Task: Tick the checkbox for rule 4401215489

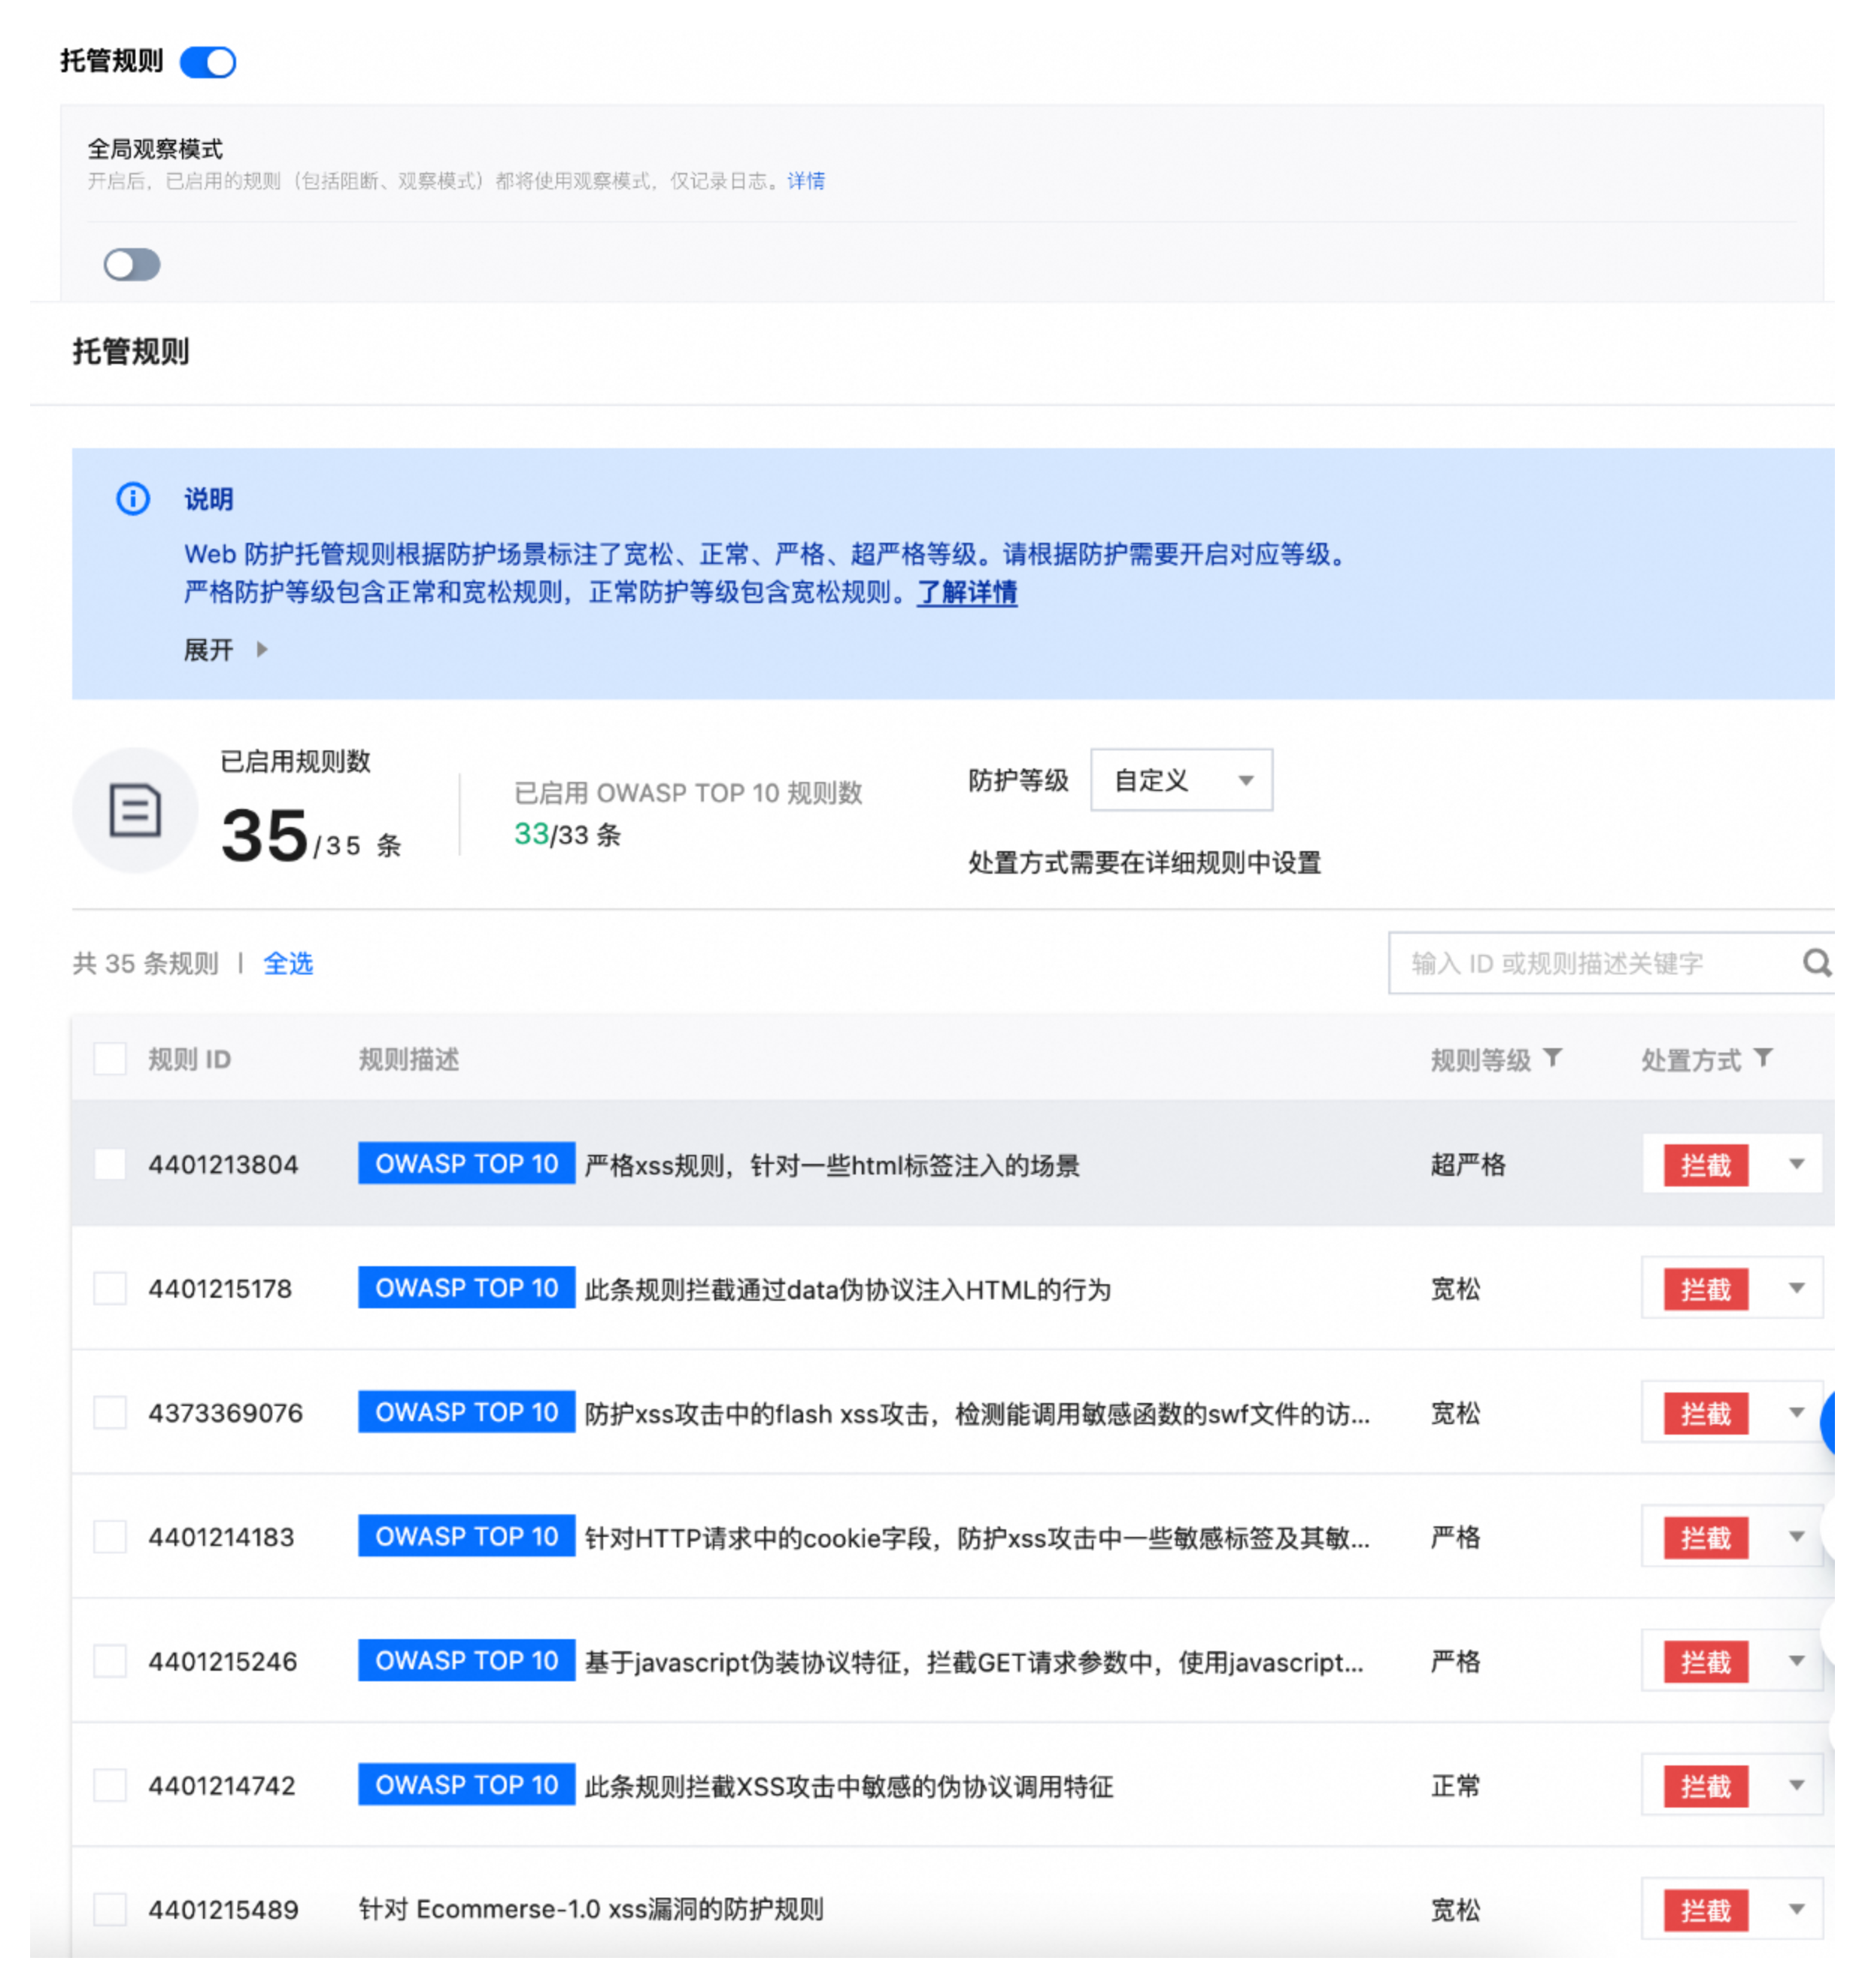Action: [110, 1909]
